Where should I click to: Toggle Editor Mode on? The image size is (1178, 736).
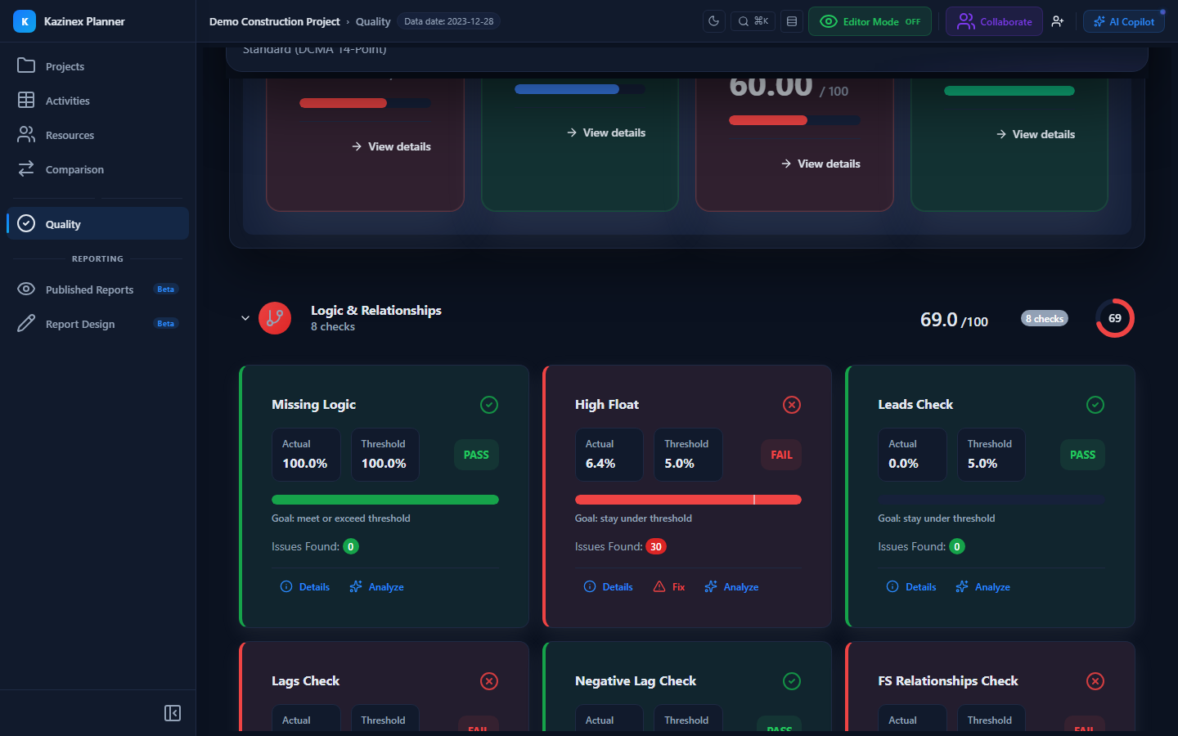870,21
